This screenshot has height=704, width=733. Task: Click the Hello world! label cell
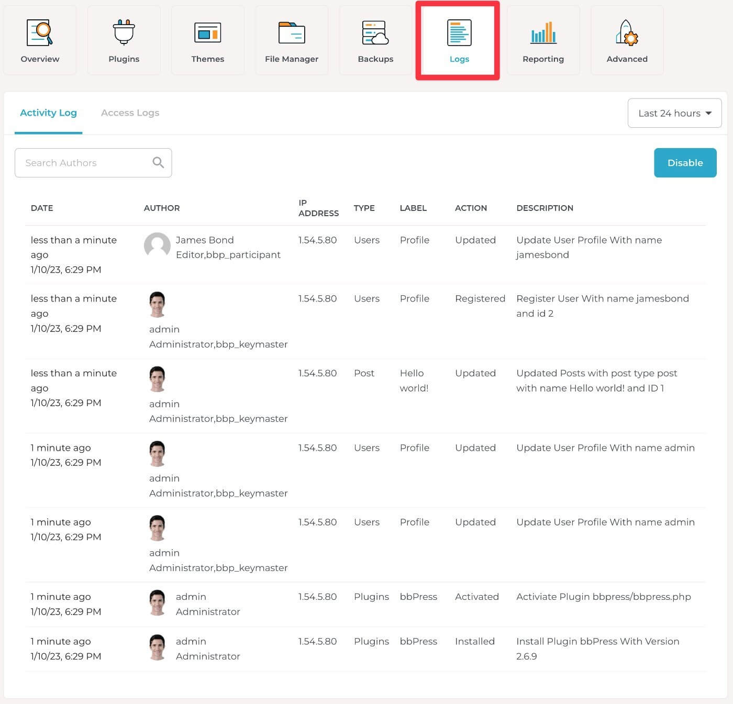414,381
